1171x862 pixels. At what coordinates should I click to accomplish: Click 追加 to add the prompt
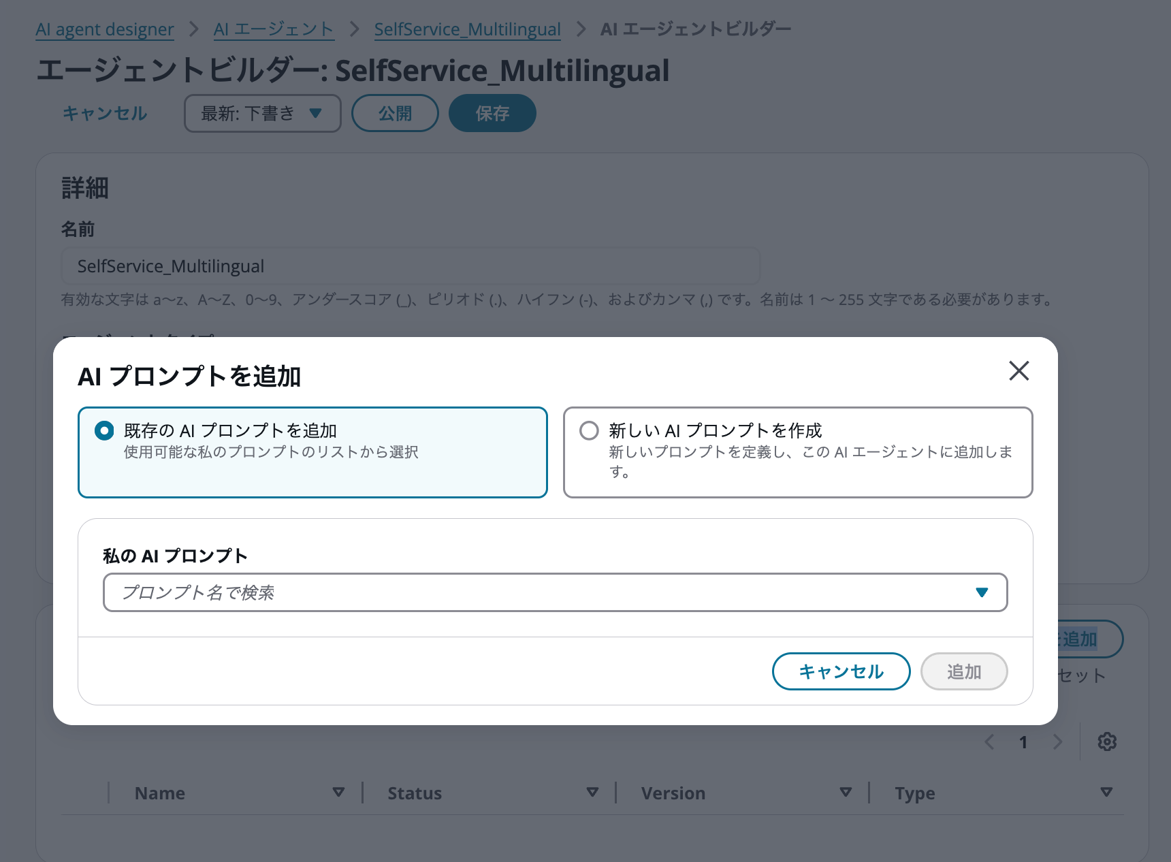964,671
